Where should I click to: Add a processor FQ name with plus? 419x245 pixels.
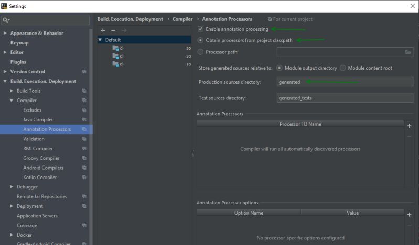point(409,126)
